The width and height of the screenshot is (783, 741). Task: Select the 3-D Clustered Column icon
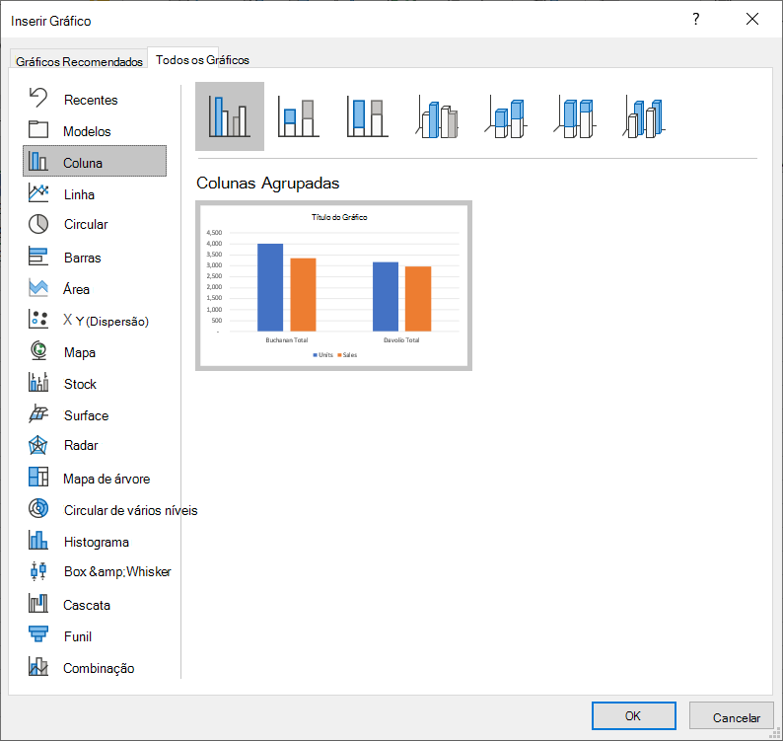[x=437, y=116]
